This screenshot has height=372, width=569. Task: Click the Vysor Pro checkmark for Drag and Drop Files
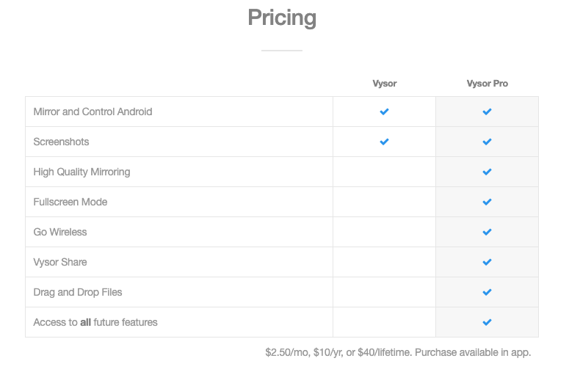tap(487, 292)
